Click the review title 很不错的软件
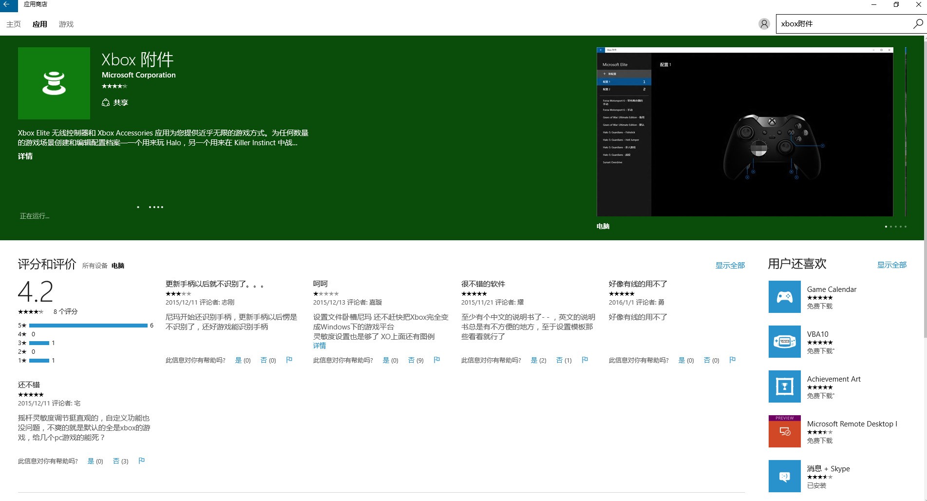This screenshot has width=927, height=501. 483,284
